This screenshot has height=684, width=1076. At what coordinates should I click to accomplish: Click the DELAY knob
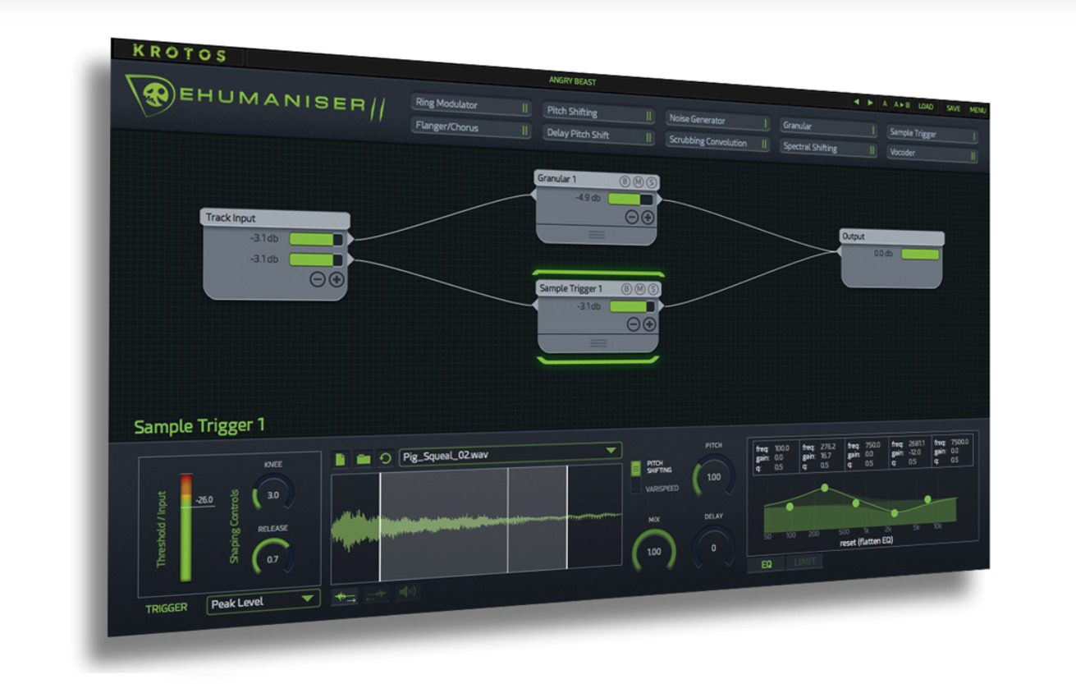coord(712,548)
